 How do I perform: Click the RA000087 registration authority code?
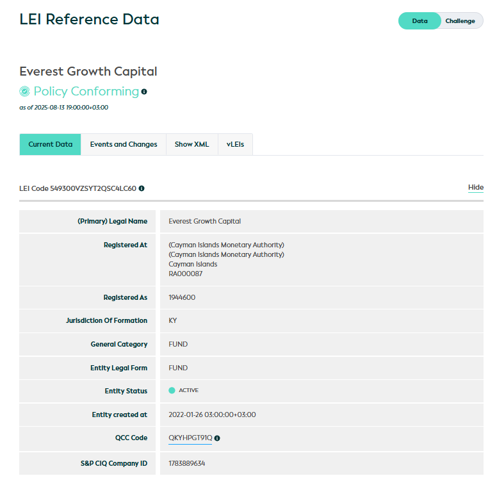tap(185, 274)
